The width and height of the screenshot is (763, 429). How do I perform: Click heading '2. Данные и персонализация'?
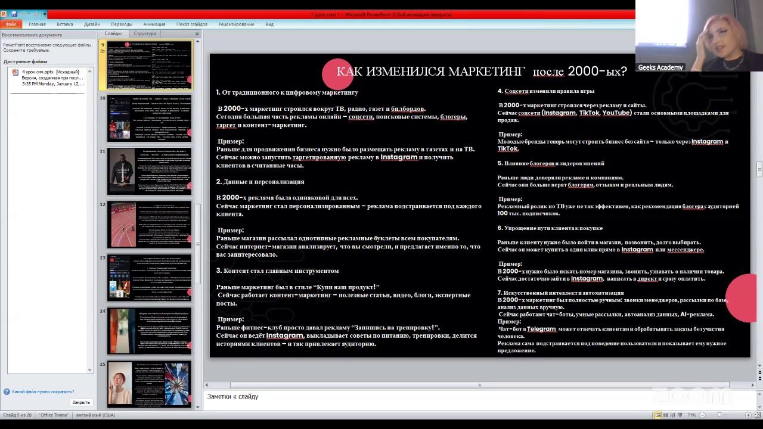[260, 182]
